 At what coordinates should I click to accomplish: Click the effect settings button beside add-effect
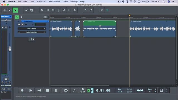(x=9, y=89)
